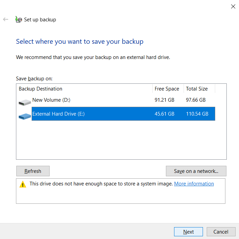Cancel the backup setup wizard
Screen dimensions: 239x239
point(221,232)
